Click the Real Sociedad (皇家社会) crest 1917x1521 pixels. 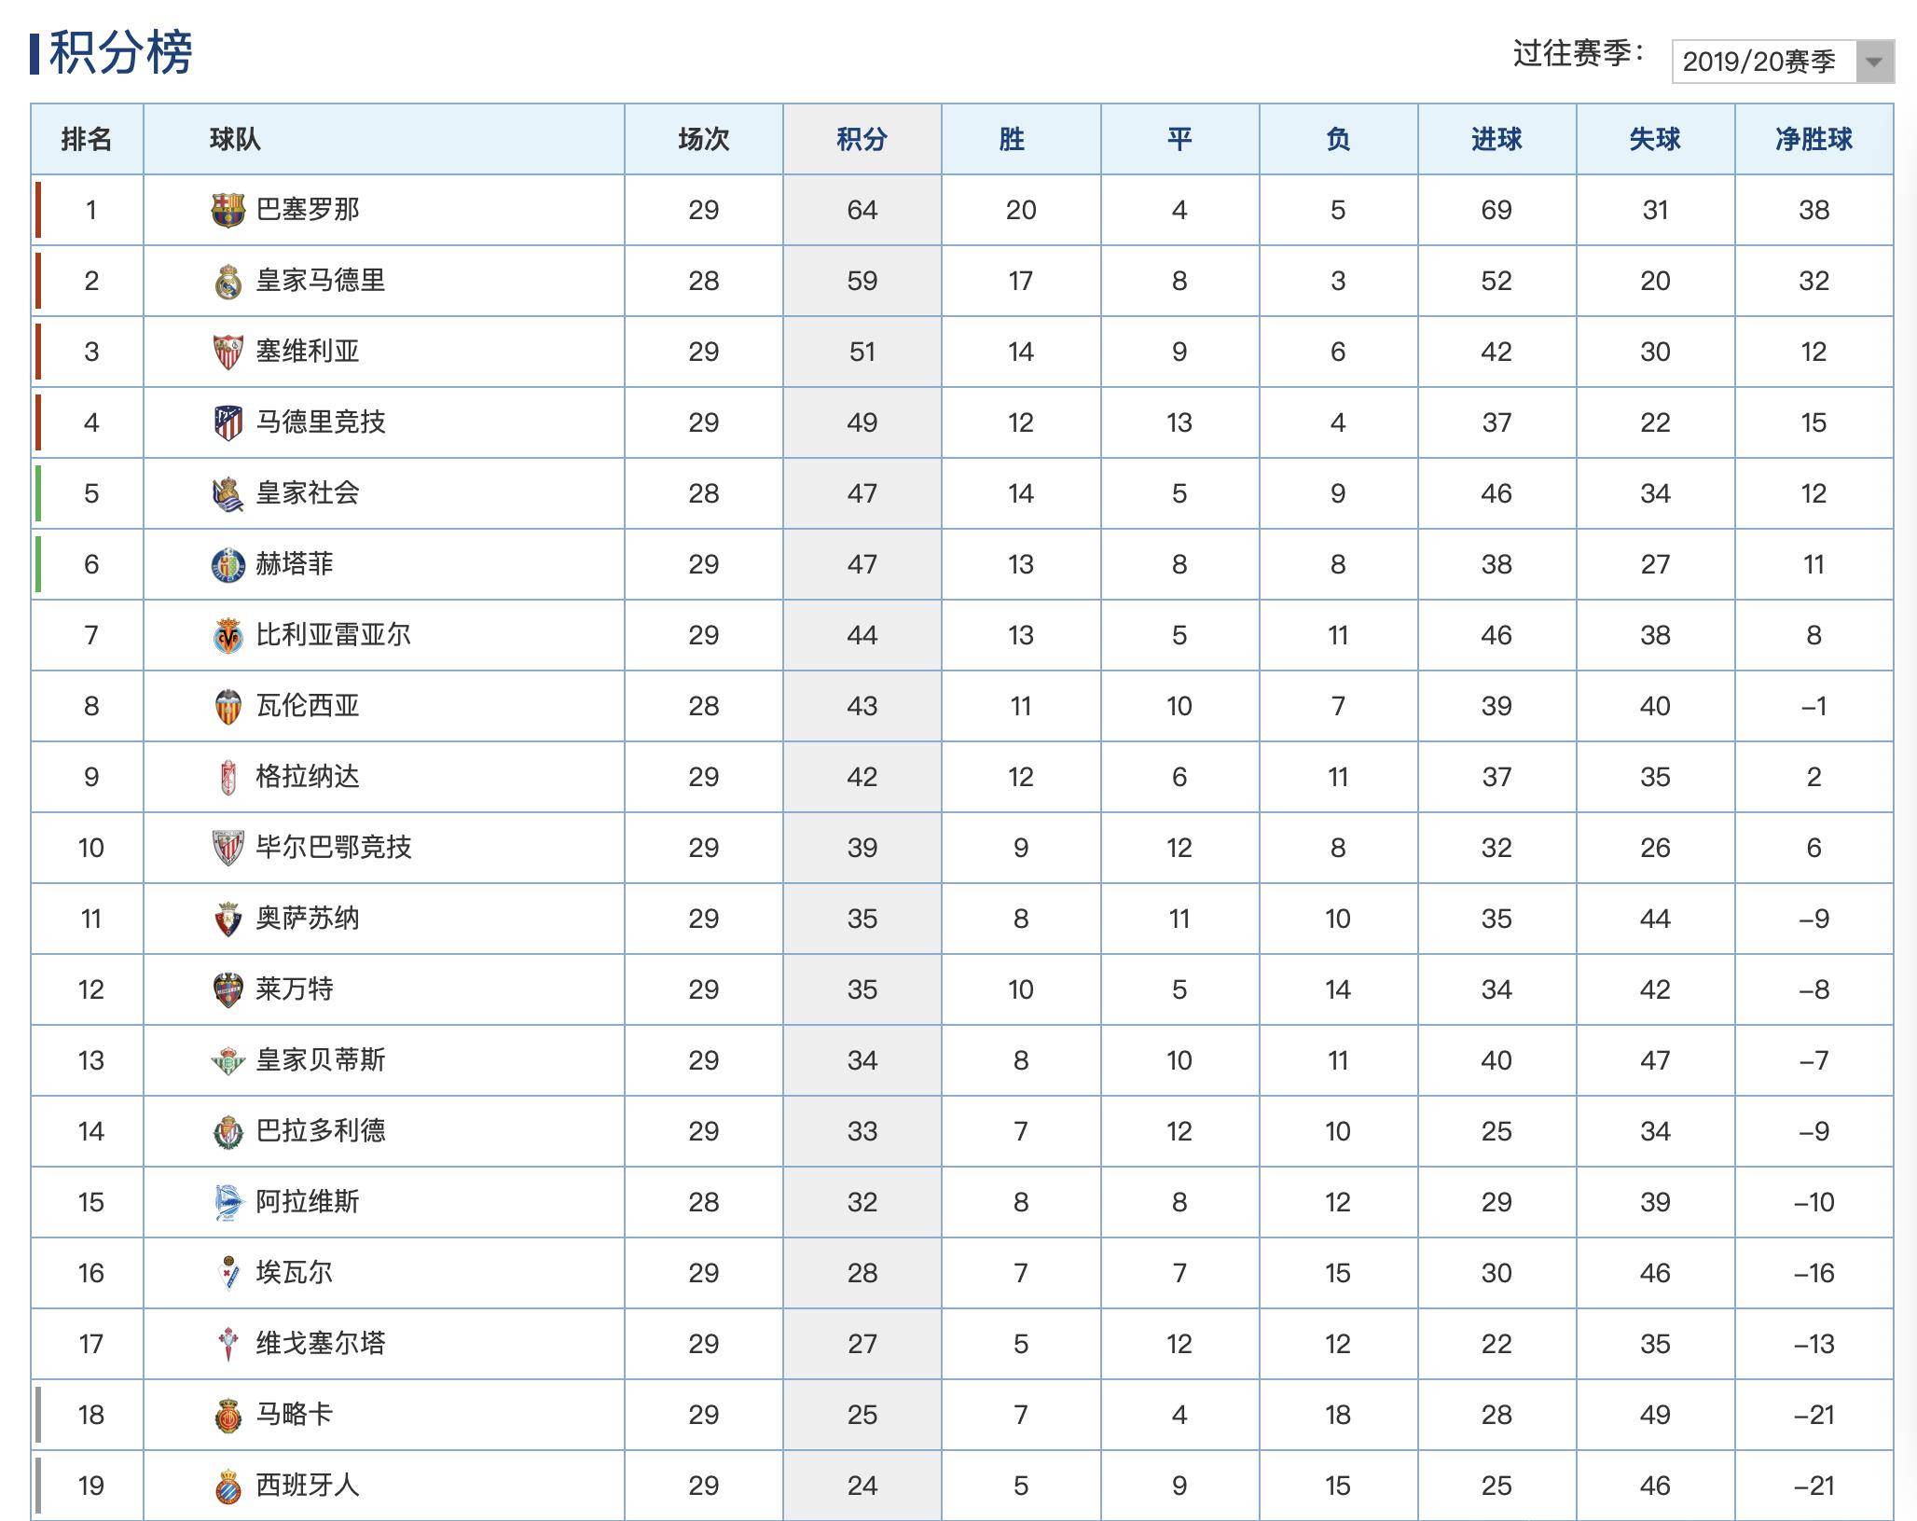click(x=228, y=493)
